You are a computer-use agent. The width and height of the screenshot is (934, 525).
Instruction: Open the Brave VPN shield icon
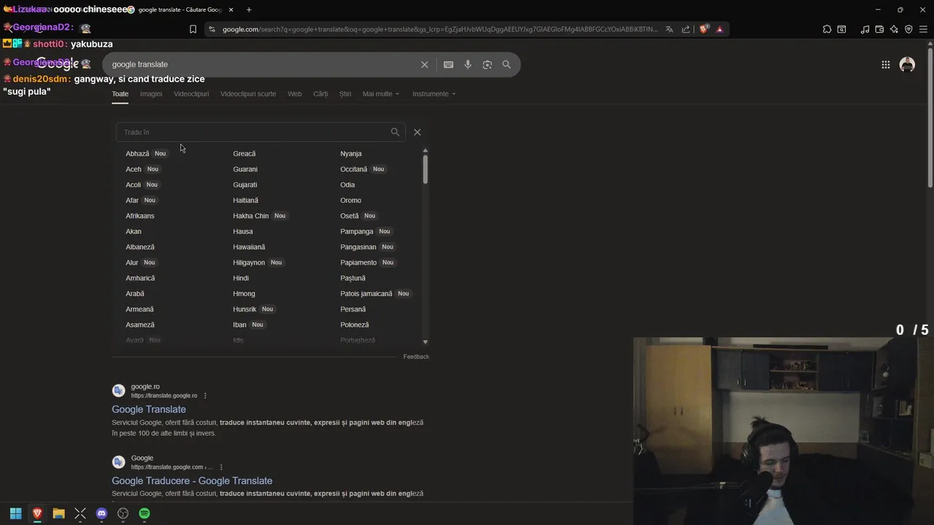[908, 29]
